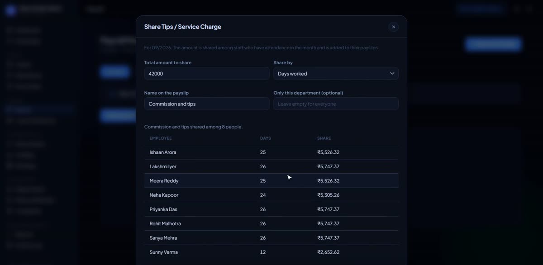Focus the 42000 amount input box
The width and height of the screenshot is (543, 265).
click(x=207, y=74)
